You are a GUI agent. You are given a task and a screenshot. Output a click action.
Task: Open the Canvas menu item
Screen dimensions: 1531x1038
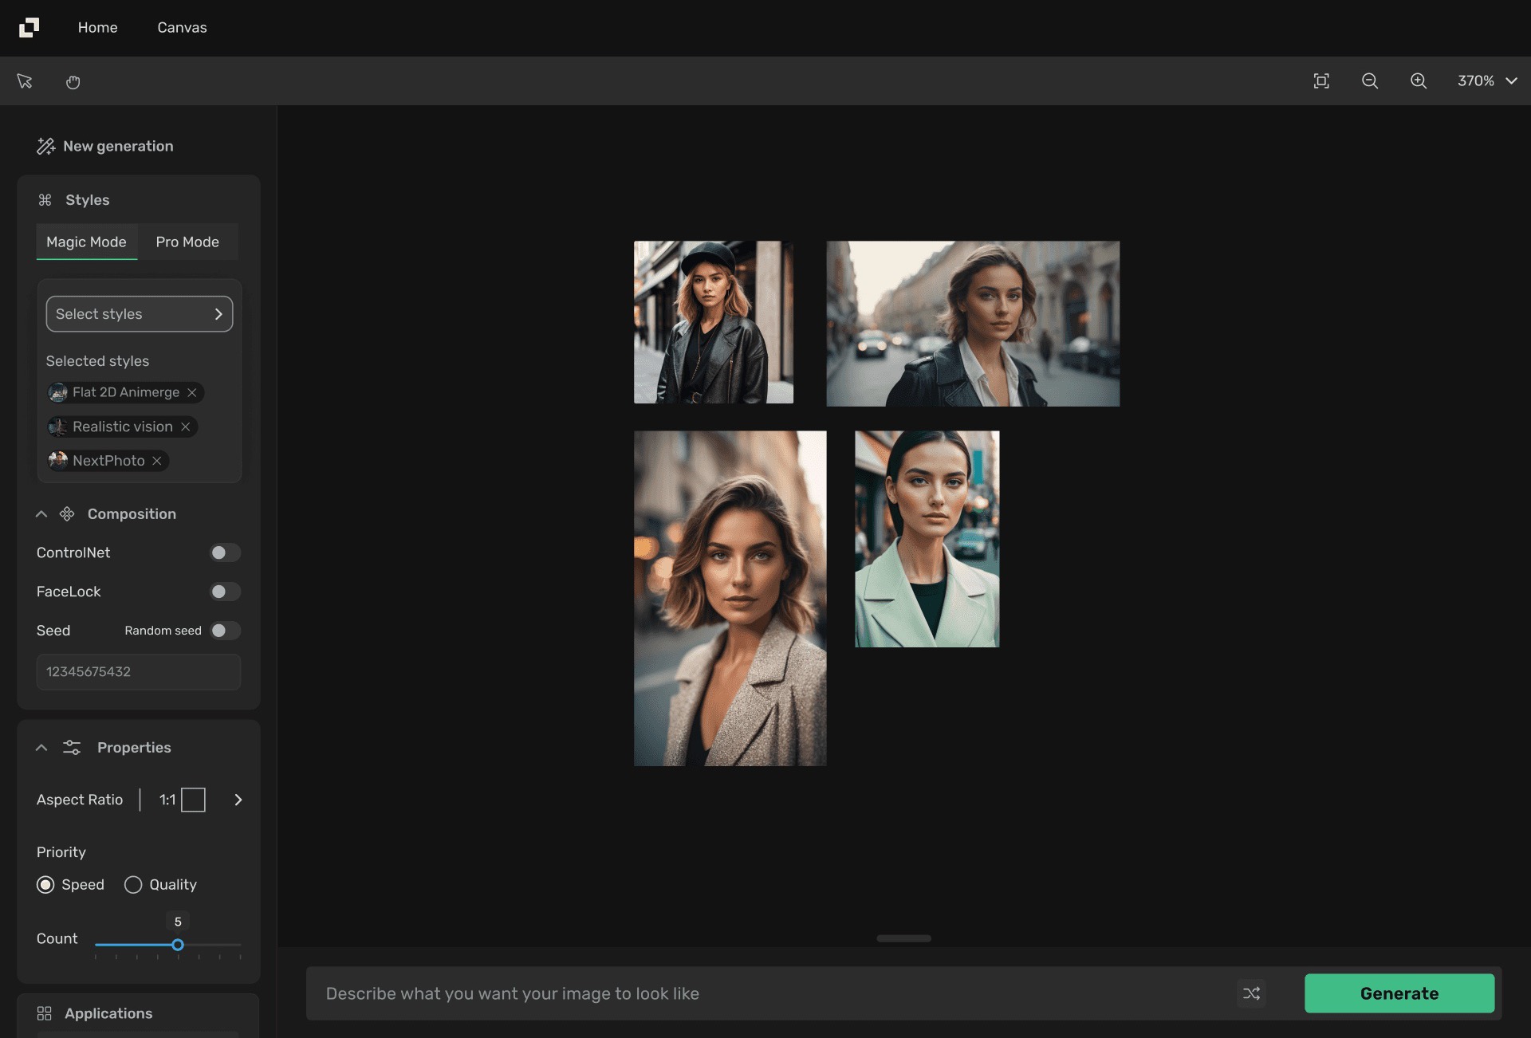click(x=182, y=27)
